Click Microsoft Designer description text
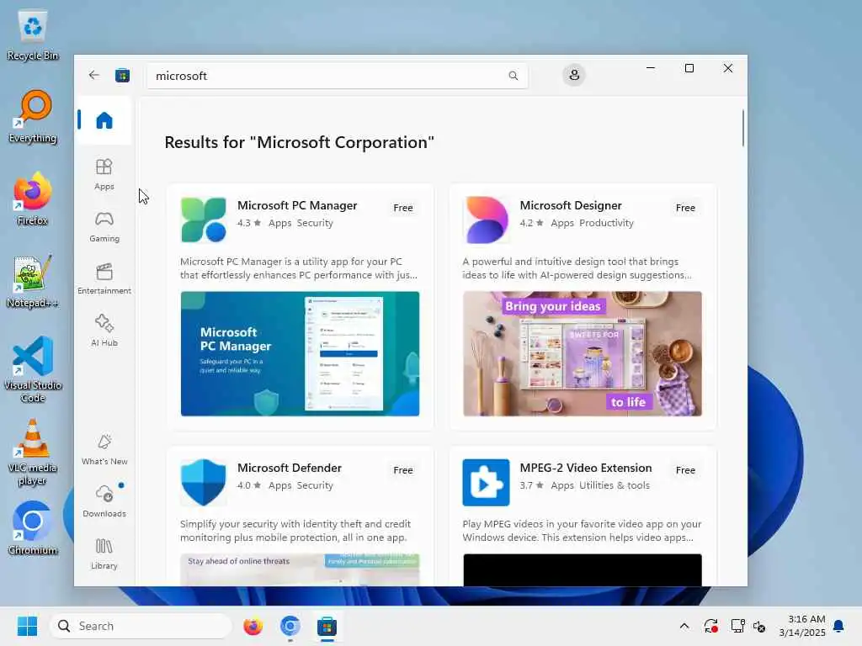This screenshot has height=646, width=862. [x=577, y=268]
